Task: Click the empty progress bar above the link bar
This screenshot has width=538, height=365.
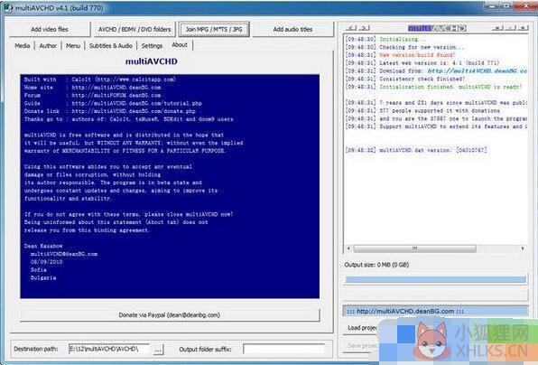Action: (x=436, y=295)
